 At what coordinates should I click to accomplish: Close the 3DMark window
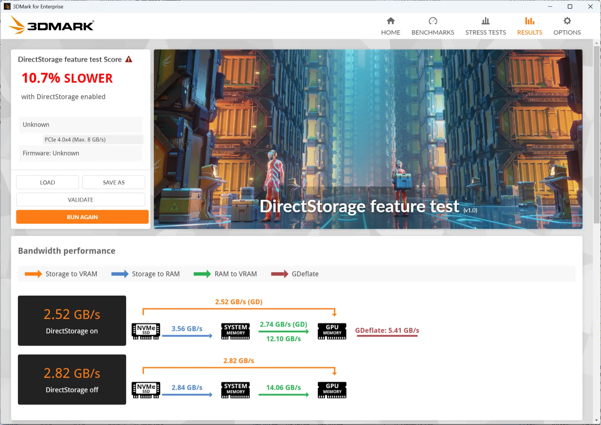(x=590, y=7)
